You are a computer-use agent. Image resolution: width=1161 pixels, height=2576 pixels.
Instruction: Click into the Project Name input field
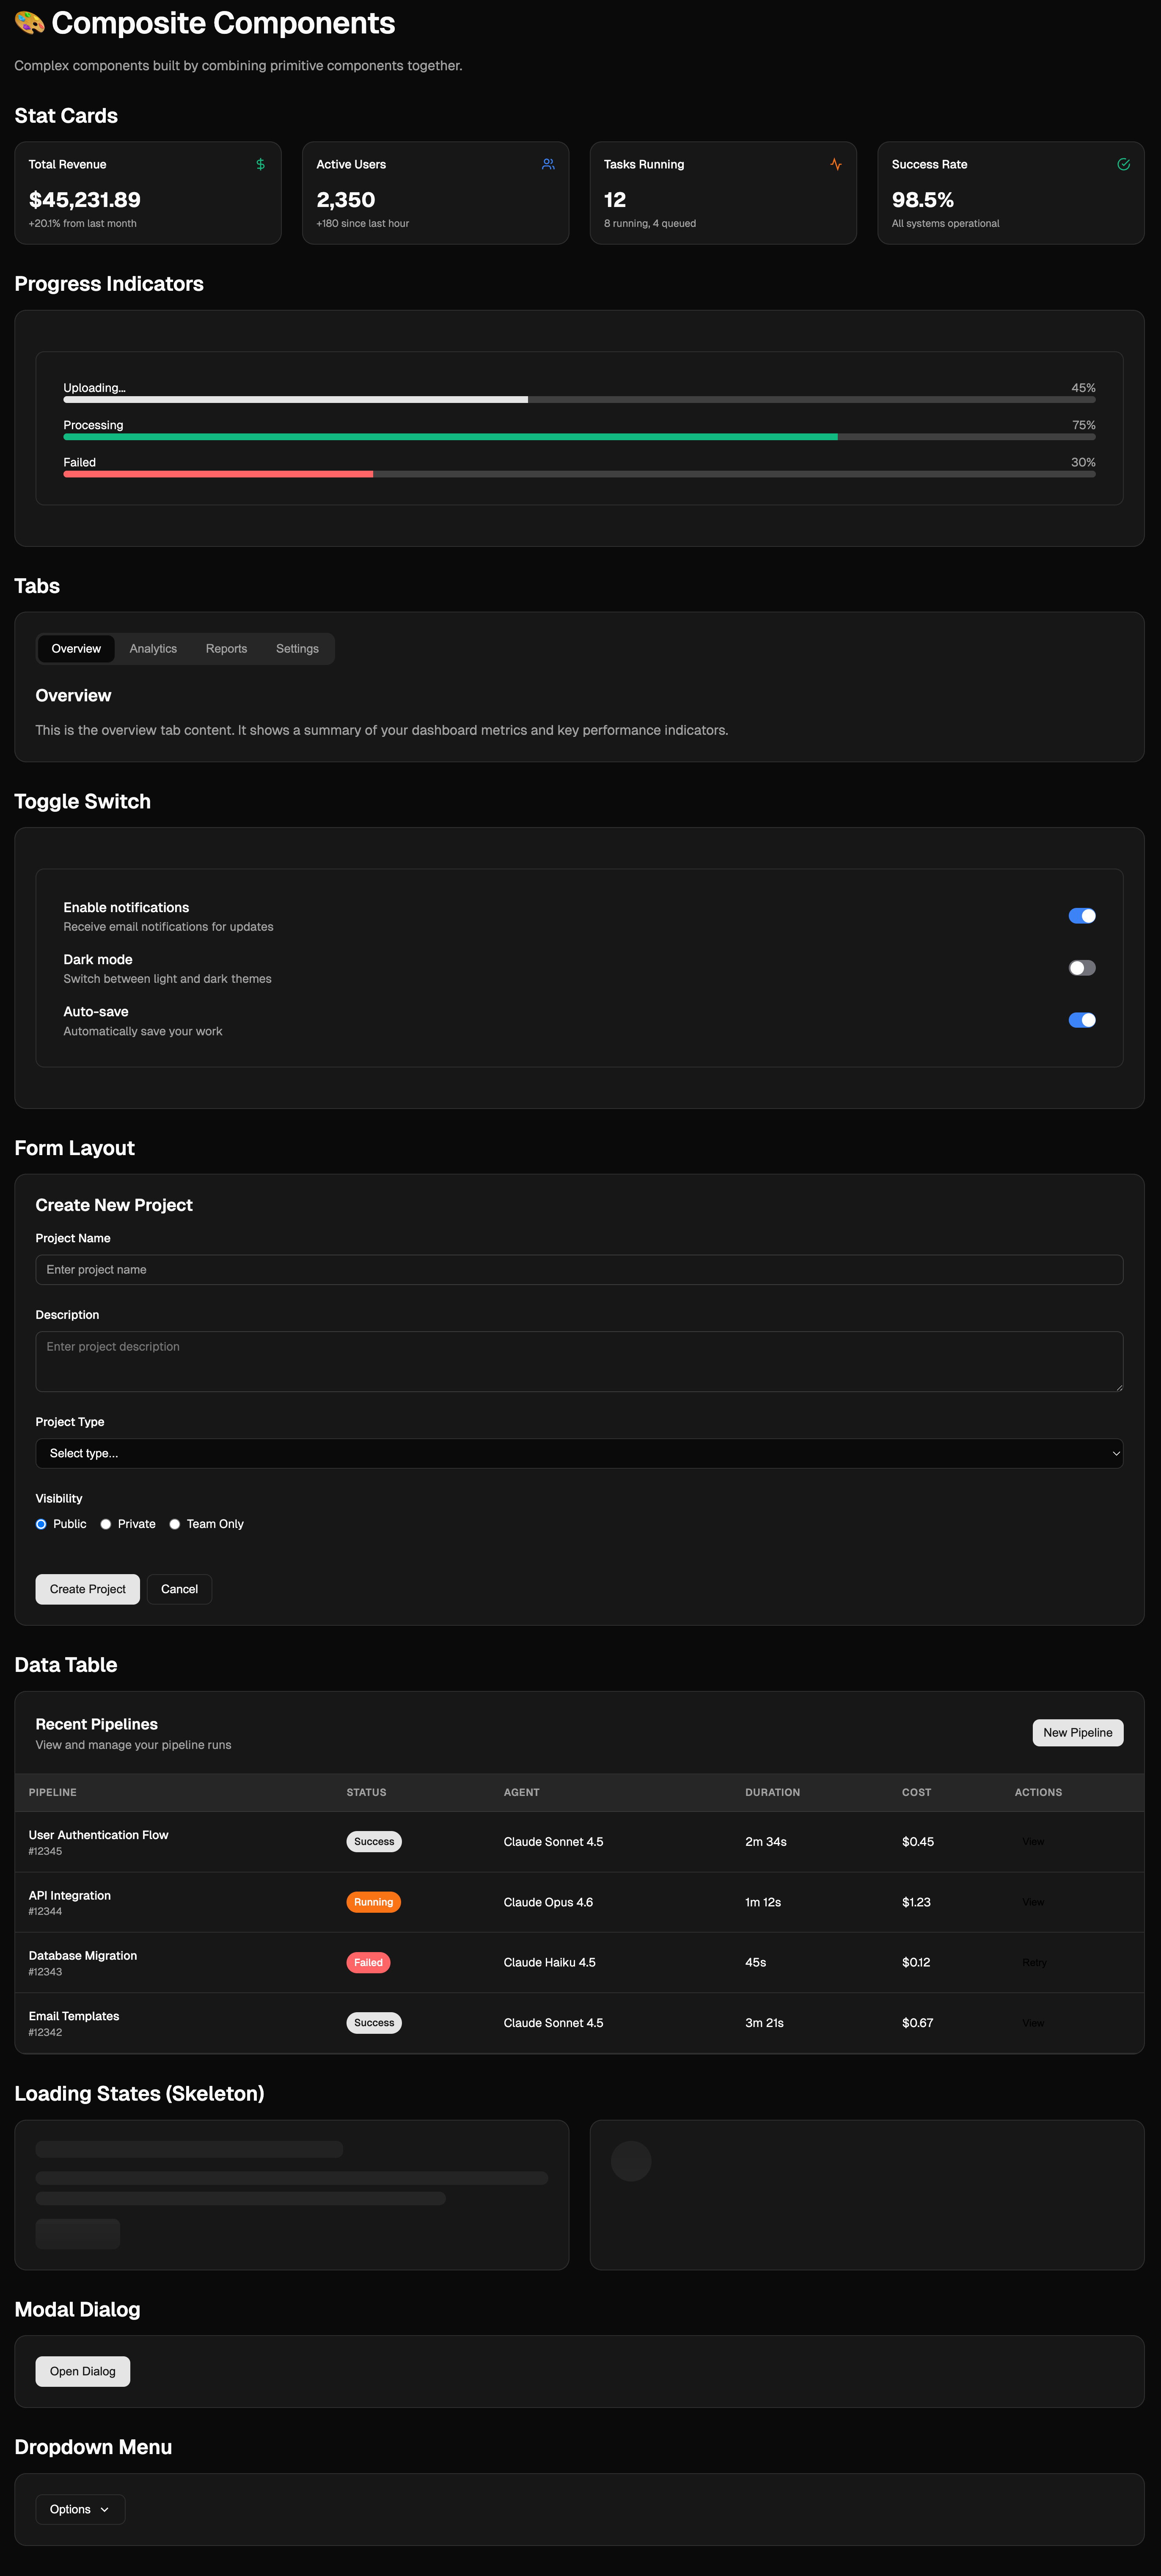579,1270
